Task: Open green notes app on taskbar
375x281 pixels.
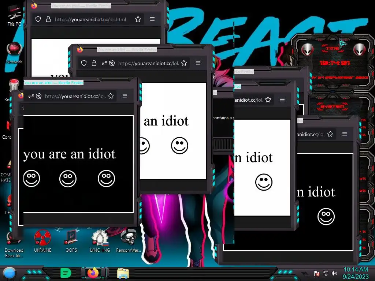Action: coord(66,273)
